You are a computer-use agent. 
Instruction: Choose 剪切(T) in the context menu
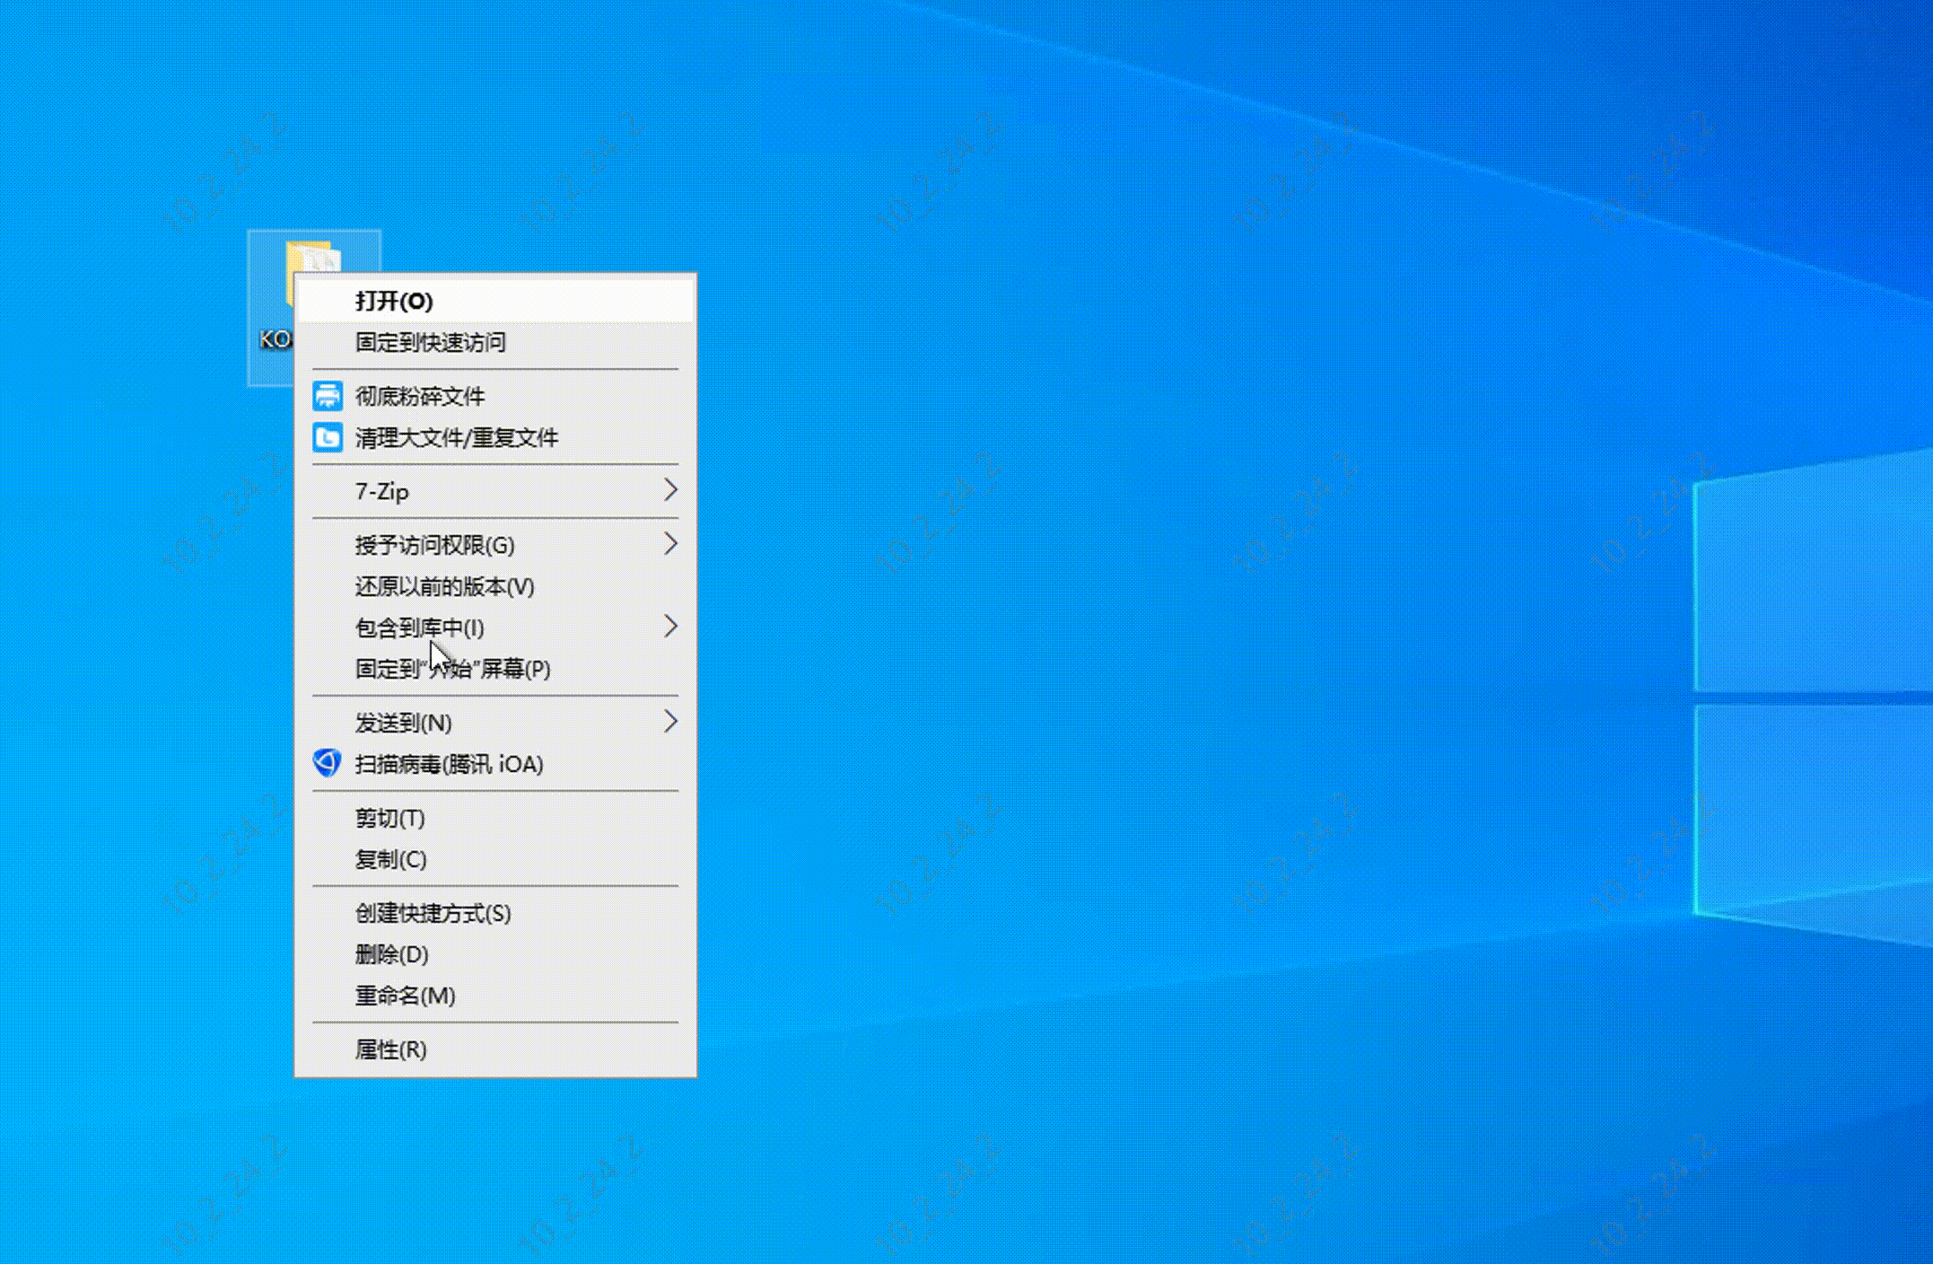point(389,818)
